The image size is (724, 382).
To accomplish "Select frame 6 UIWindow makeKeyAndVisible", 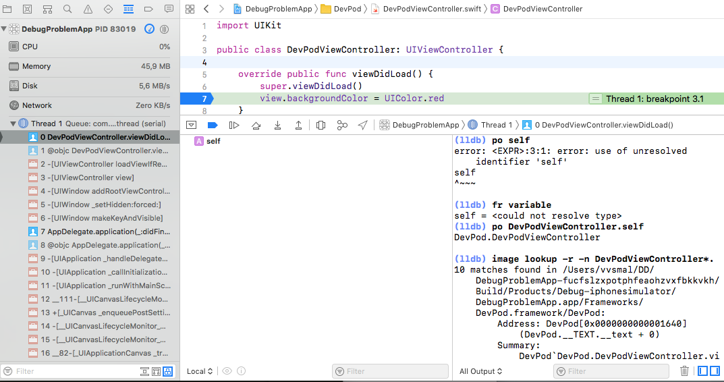I will pyautogui.click(x=90, y=218).
